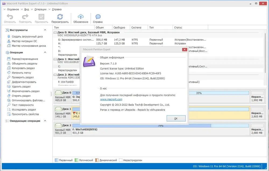Open Мастер клонирования диска
Viewport: 269px width, 171px height.
tap(29, 46)
